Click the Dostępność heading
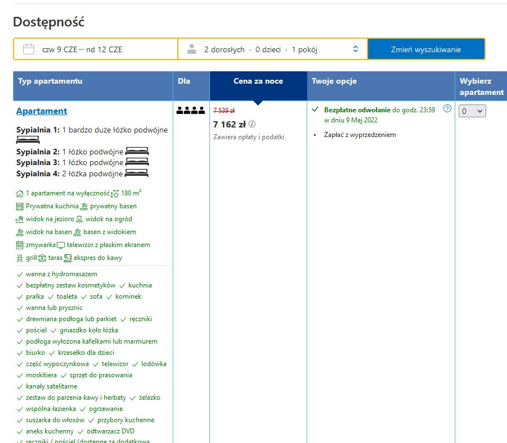The height and width of the screenshot is (443, 507). tap(48, 22)
